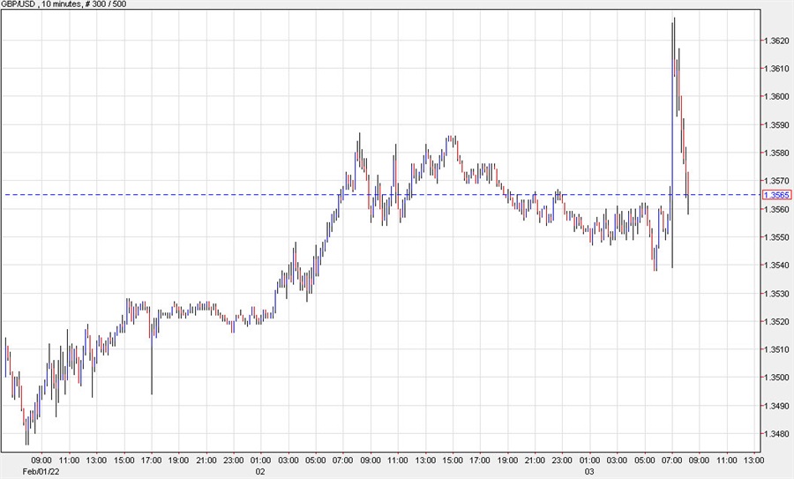Click the 1.3530 price axis label
Screen dimensions: 794x479
pyautogui.click(x=778, y=294)
